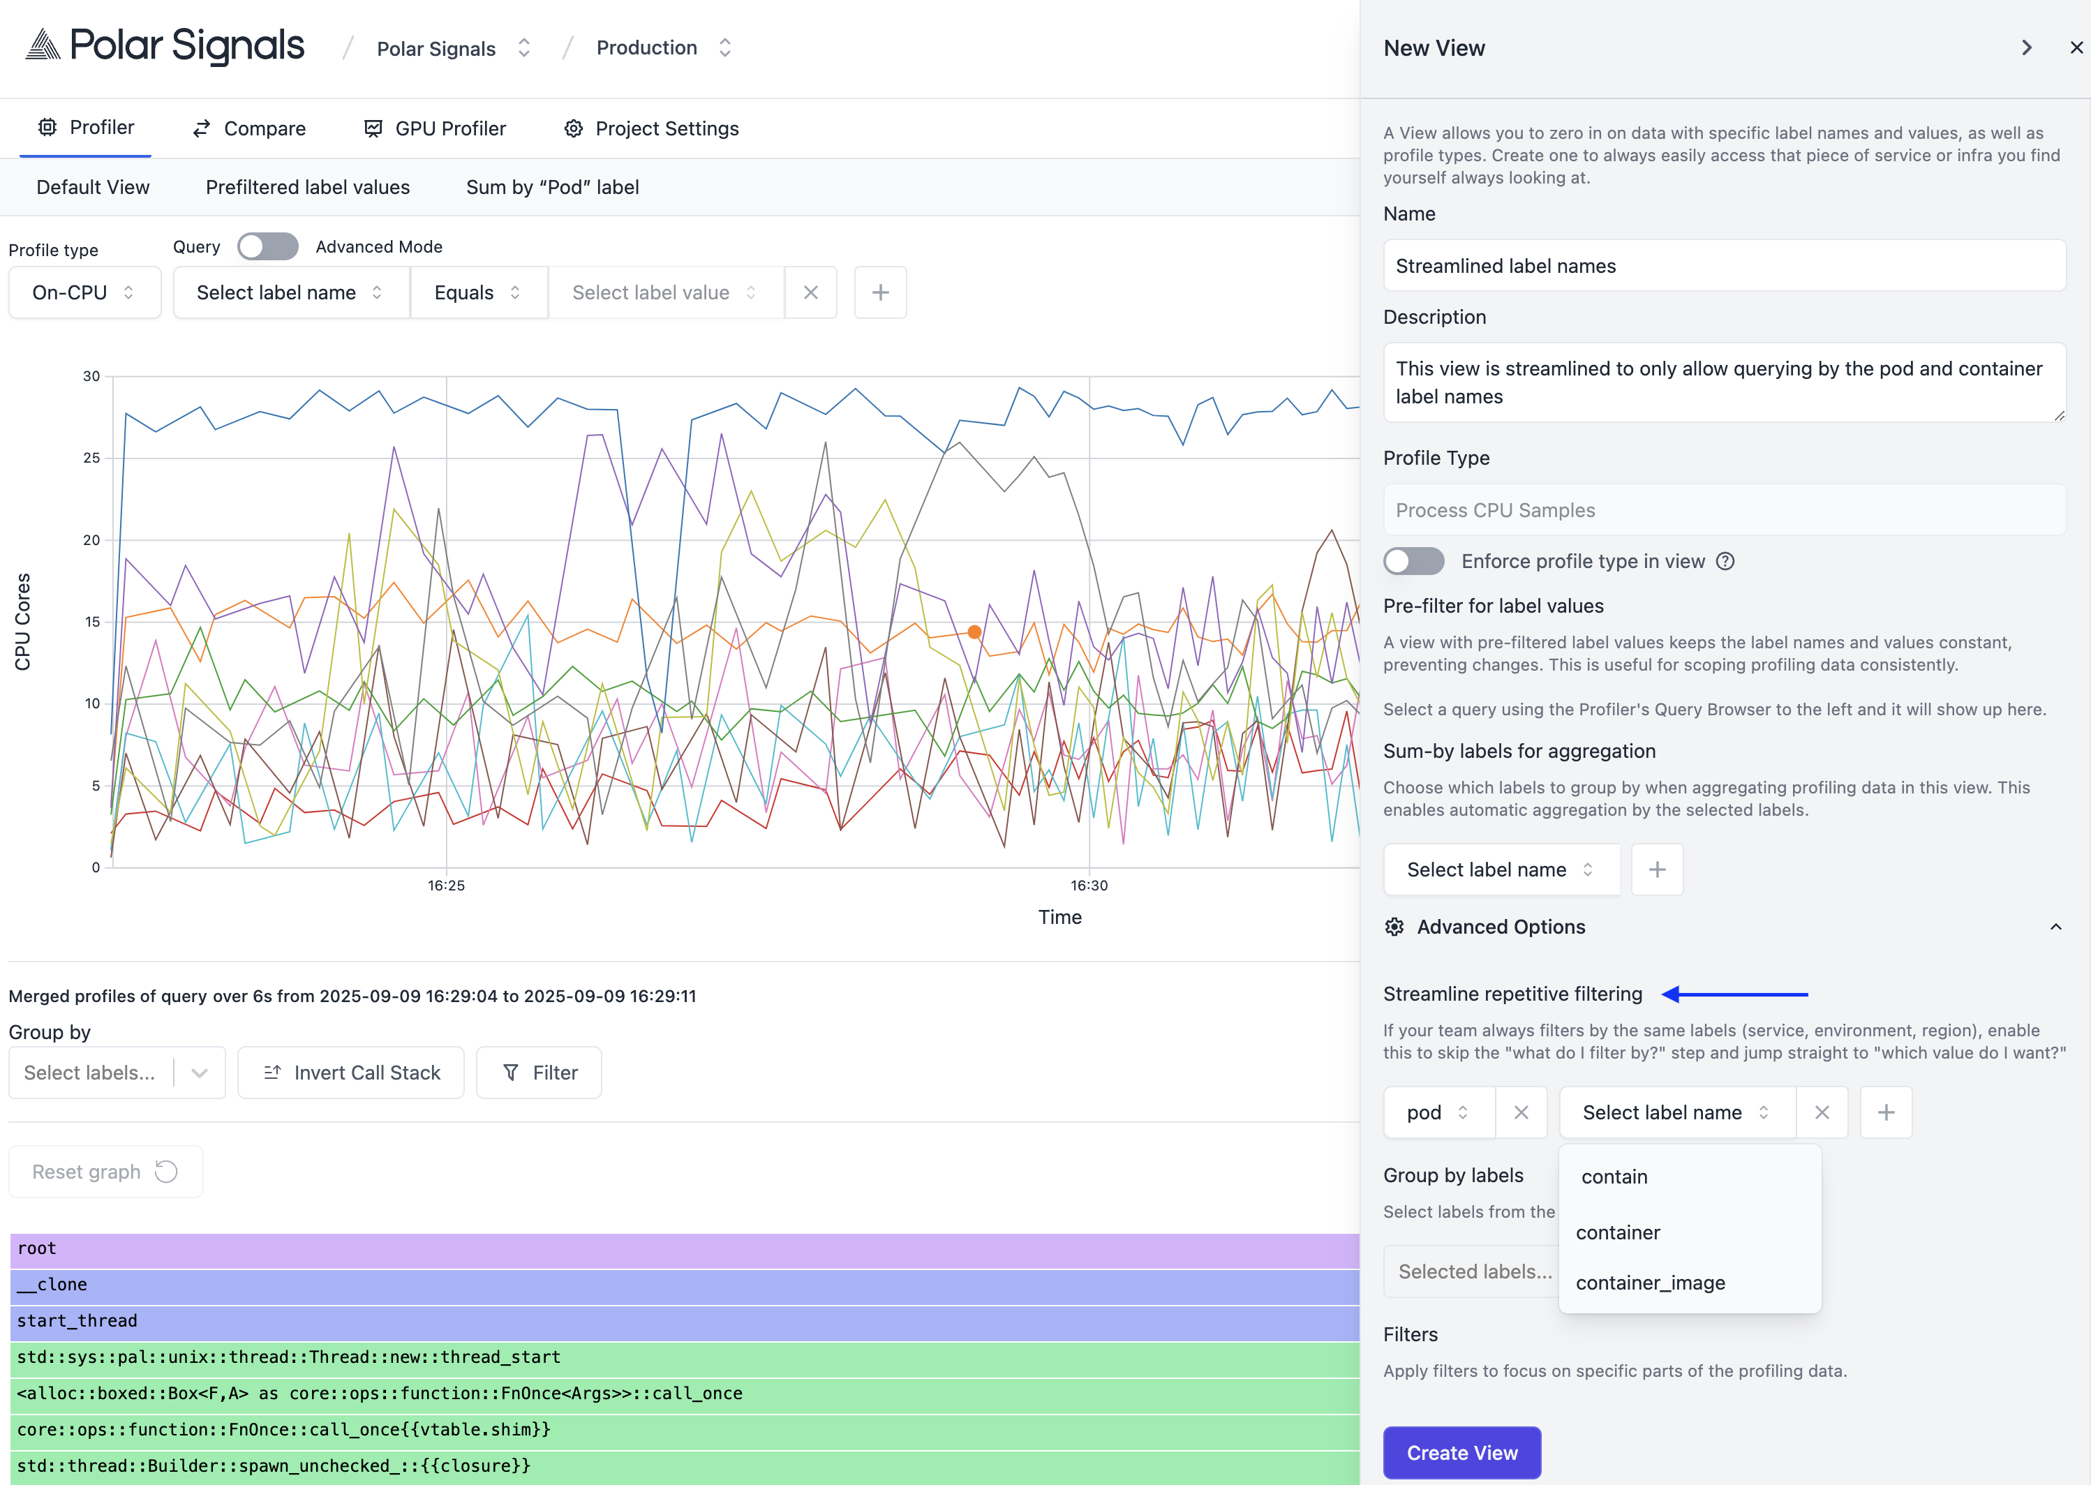Collapse the Advanced Options section

[2055, 927]
